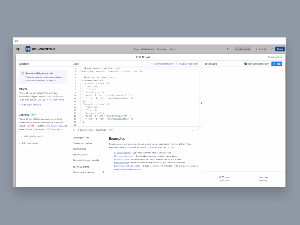Viewport: 300px width, 225px height.
Task: Click Add input variable
Action: tap(30, 105)
